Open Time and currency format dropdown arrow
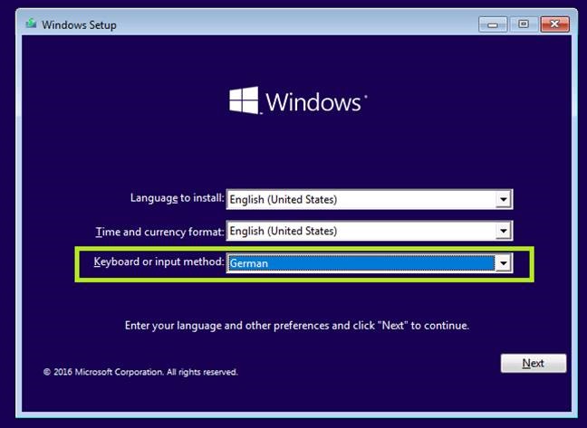Viewport: 587px width, 428px height. coord(504,232)
